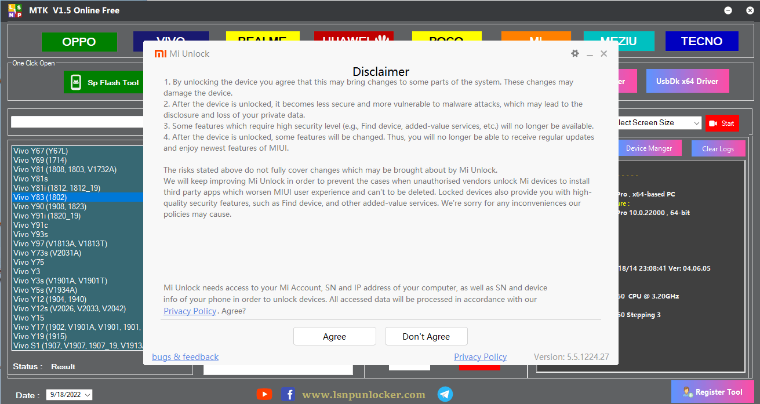Open the Privacy Policy link
This screenshot has width=760, height=404.
[x=480, y=356]
